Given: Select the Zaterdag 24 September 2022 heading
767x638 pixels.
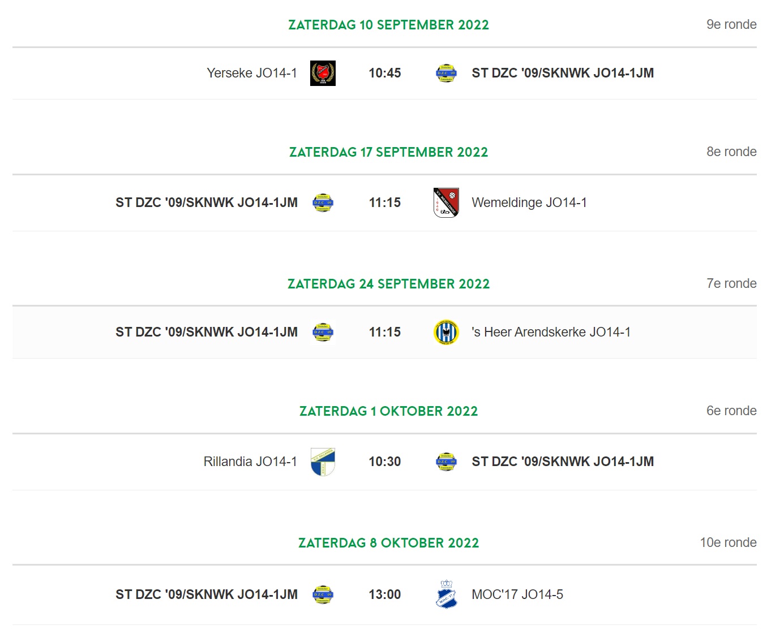Looking at the screenshot, I should coord(389,284).
